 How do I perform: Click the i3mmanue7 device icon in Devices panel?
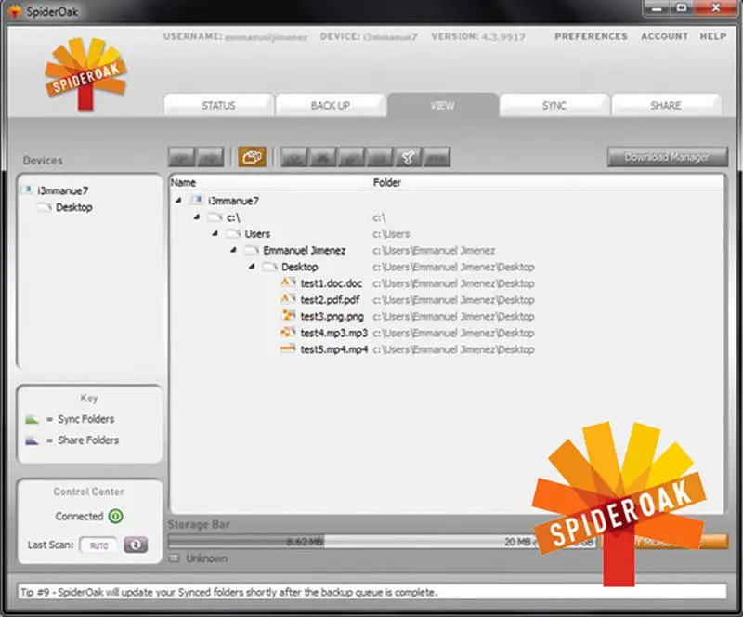(27, 190)
